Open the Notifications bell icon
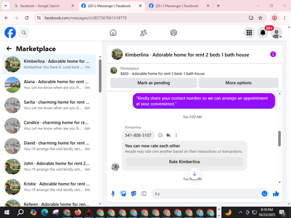The image size is (291, 218). point(262,33)
